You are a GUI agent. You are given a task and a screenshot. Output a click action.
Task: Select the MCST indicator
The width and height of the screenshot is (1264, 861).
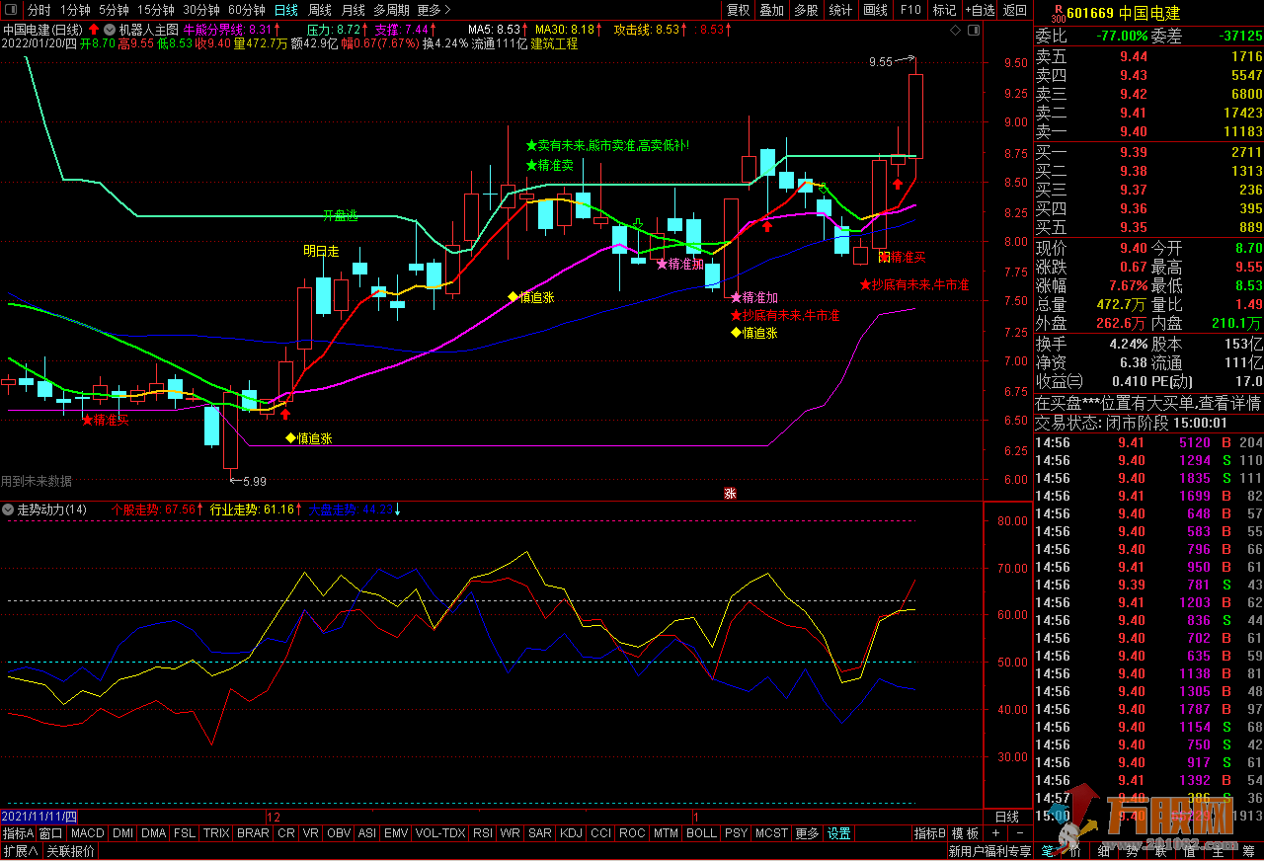tap(771, 833)
